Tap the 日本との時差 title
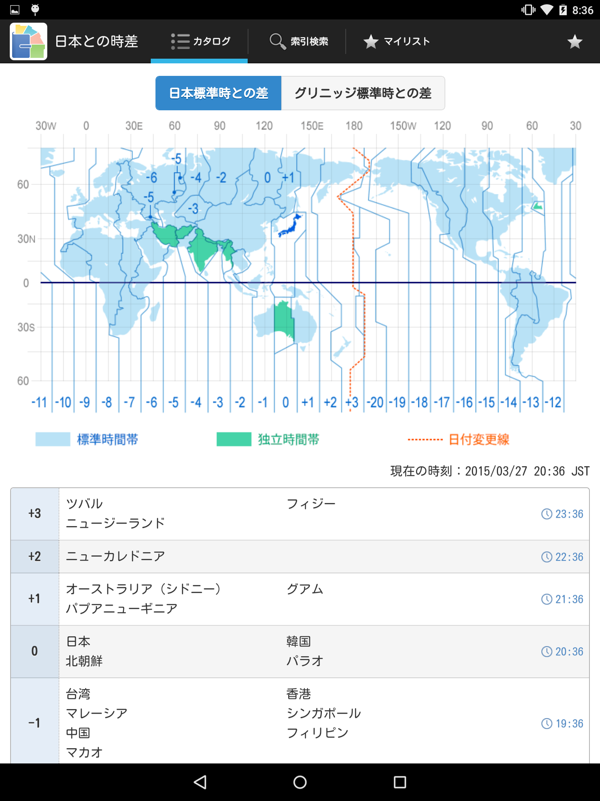 coord(97,41)
